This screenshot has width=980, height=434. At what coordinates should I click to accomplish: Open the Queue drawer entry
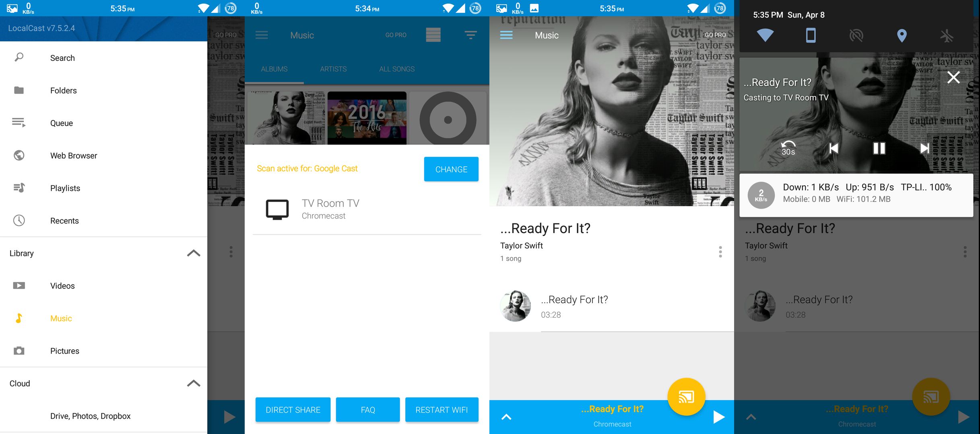coord(103,123)
